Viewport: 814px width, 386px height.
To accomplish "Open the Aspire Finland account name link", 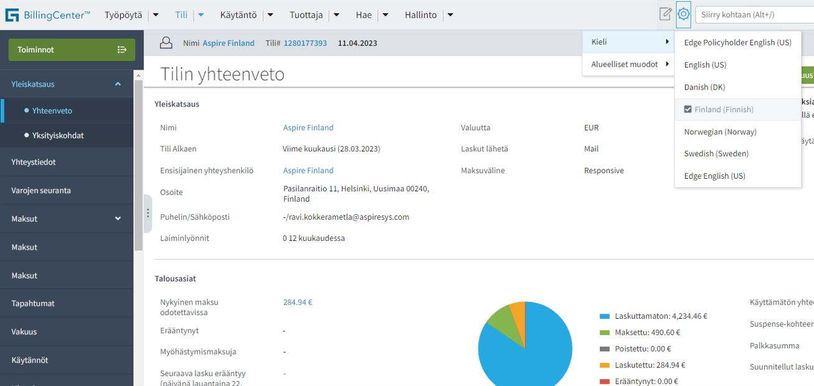I will point(229,43).
